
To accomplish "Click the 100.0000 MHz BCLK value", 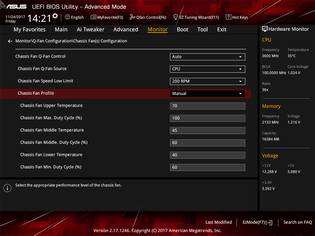I will point(274,73).
